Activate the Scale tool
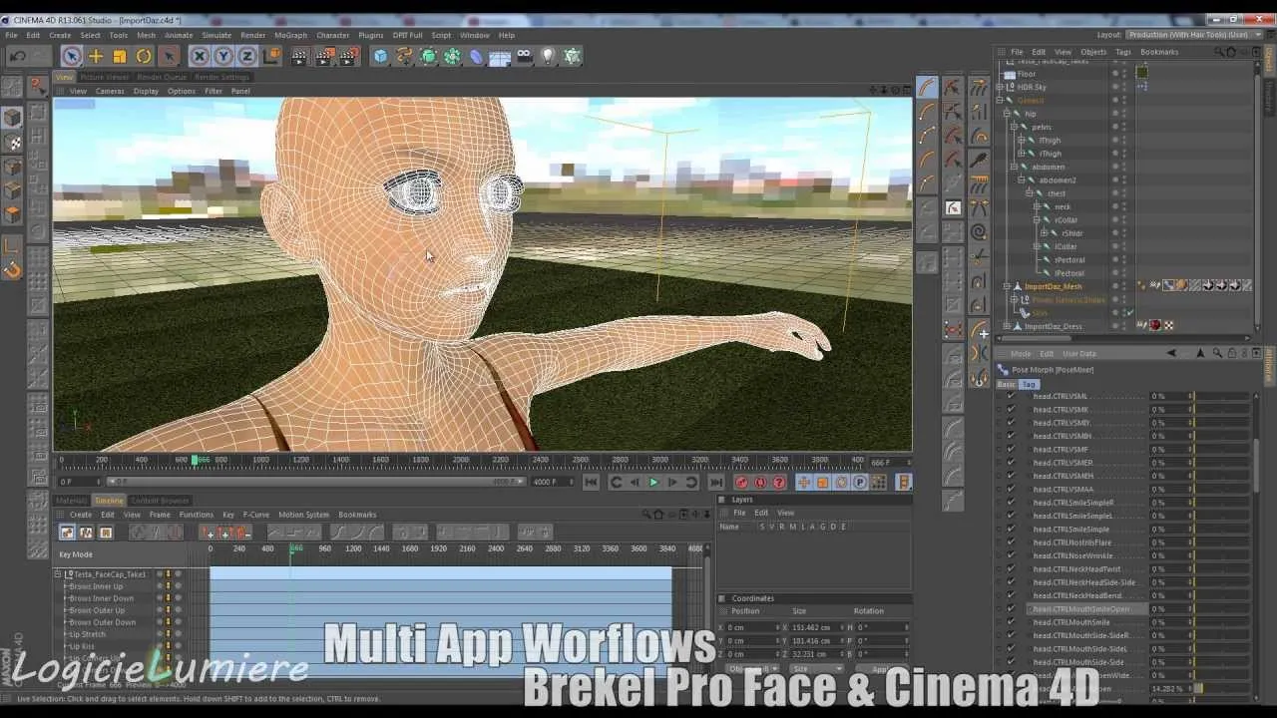 [120, 57]
